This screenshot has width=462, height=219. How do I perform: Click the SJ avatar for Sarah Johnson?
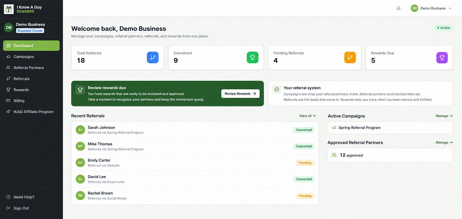pos(80,130)
